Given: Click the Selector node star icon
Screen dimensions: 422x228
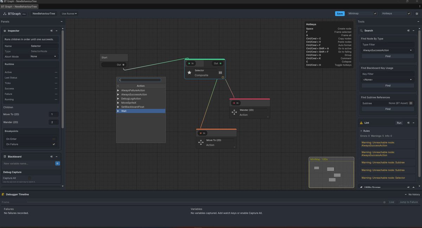Looking at the screenshot, I should [x=189, y=72].
